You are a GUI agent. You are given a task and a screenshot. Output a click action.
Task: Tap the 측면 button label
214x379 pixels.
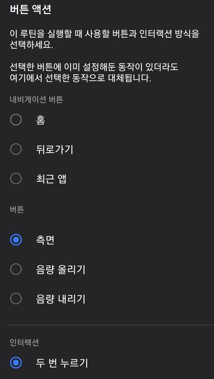click(45, 240)
